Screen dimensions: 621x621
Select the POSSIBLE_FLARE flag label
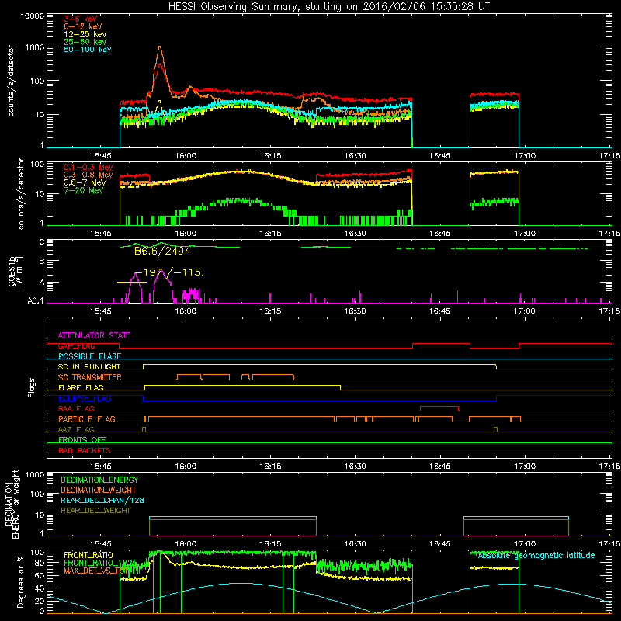[89, 356]
